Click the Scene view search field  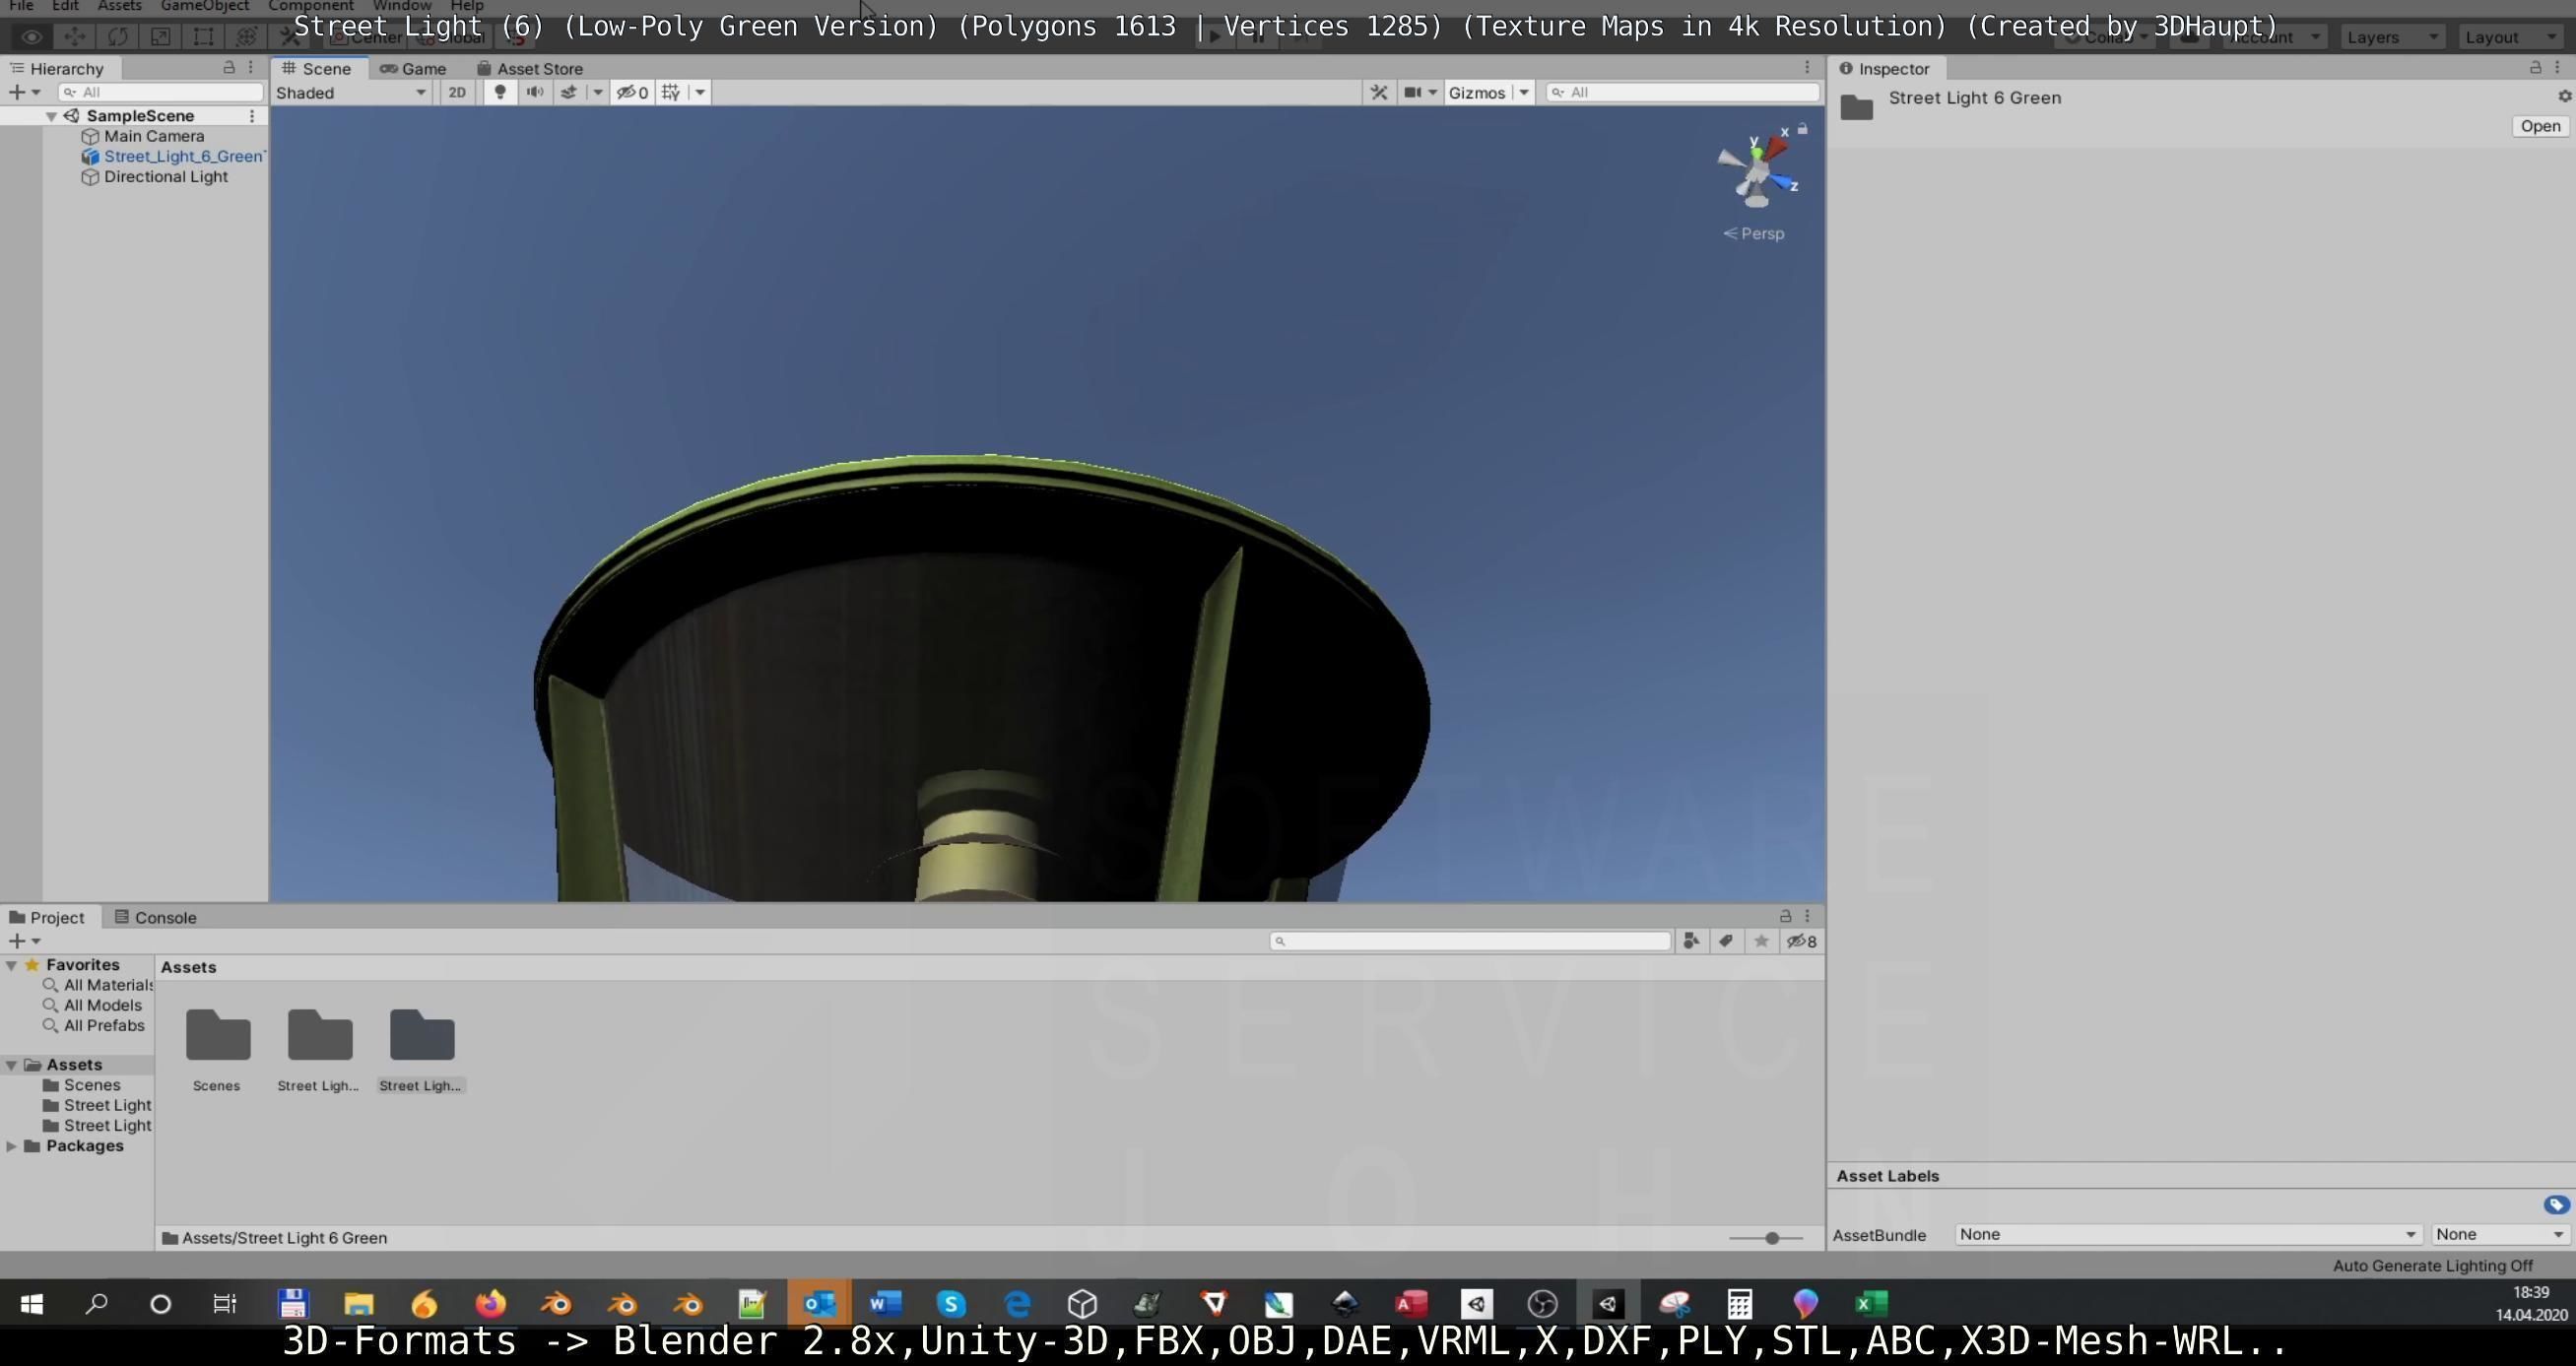1682,92
